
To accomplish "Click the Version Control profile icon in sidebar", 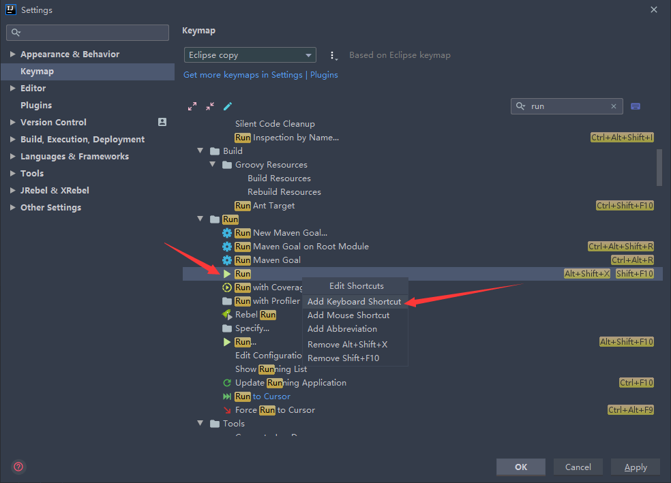I will click(x=162, y=122).
